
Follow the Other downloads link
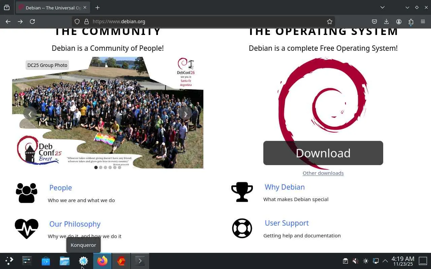pos(323,173)
